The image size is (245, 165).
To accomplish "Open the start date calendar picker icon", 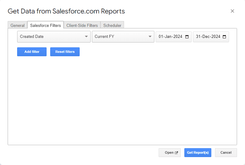I will point(187,37).
